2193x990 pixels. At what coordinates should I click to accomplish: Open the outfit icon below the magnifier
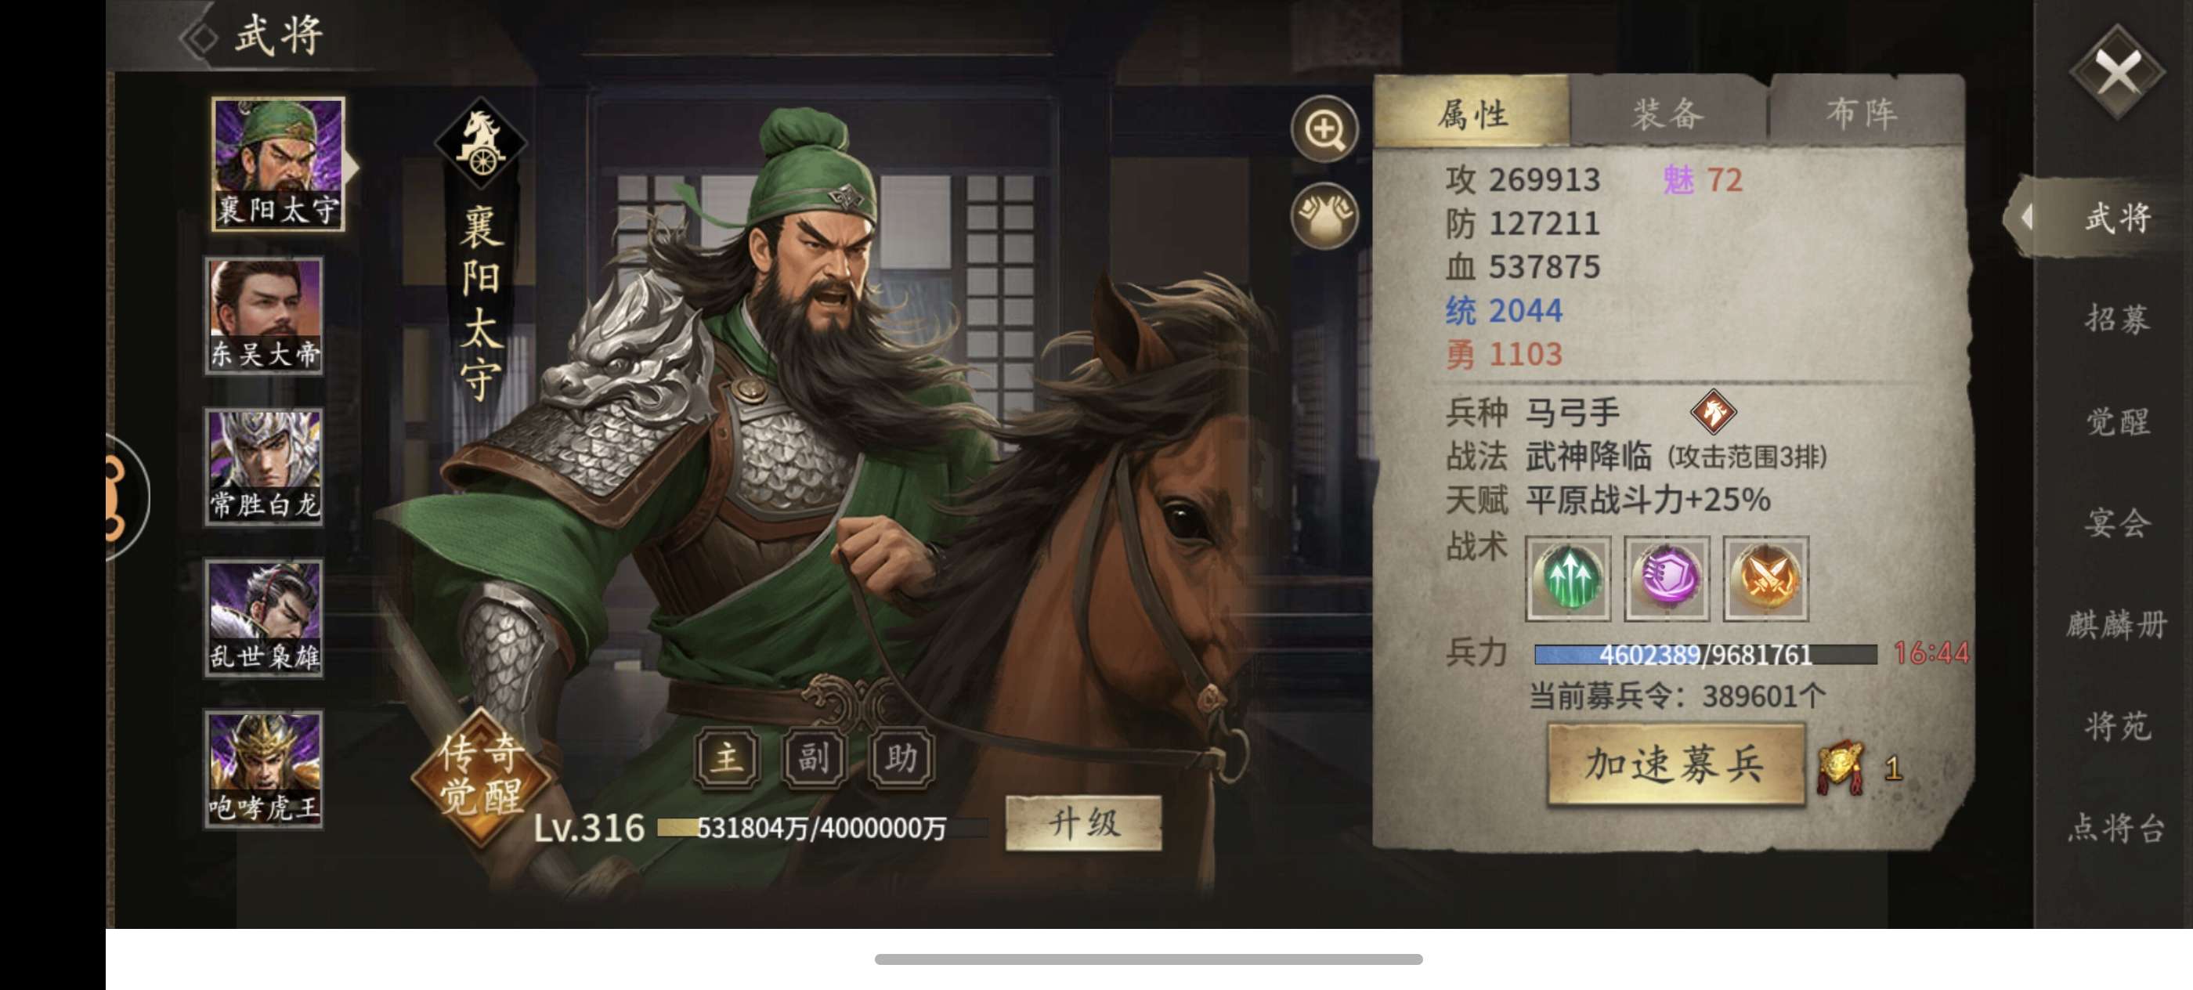pos(1324,215)
